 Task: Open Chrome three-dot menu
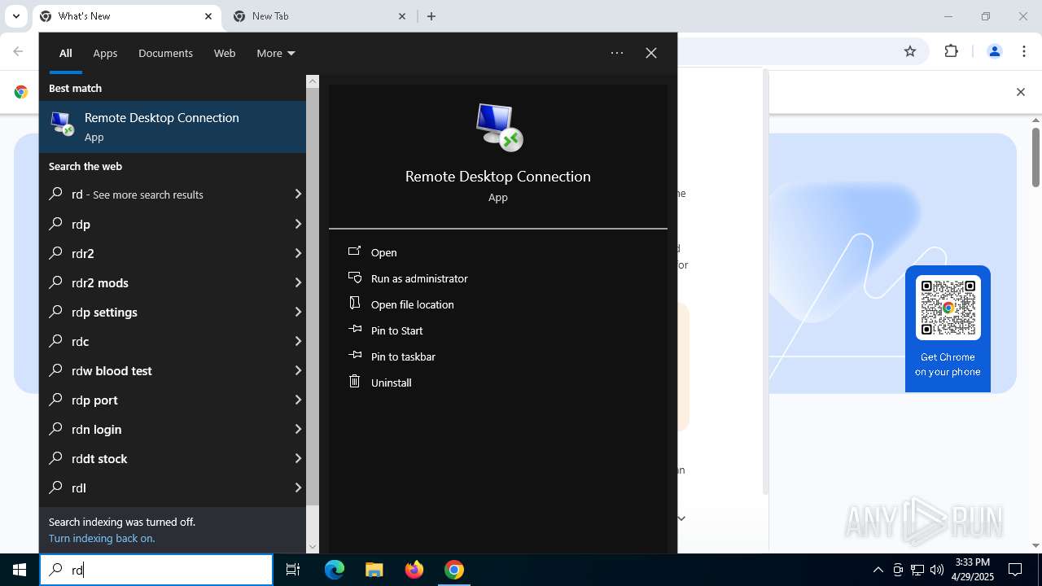point(1022,51)
